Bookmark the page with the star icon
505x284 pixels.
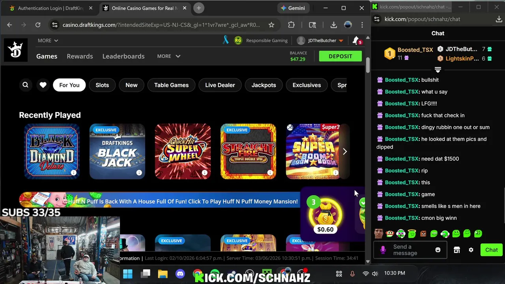[x=271, y=25]
